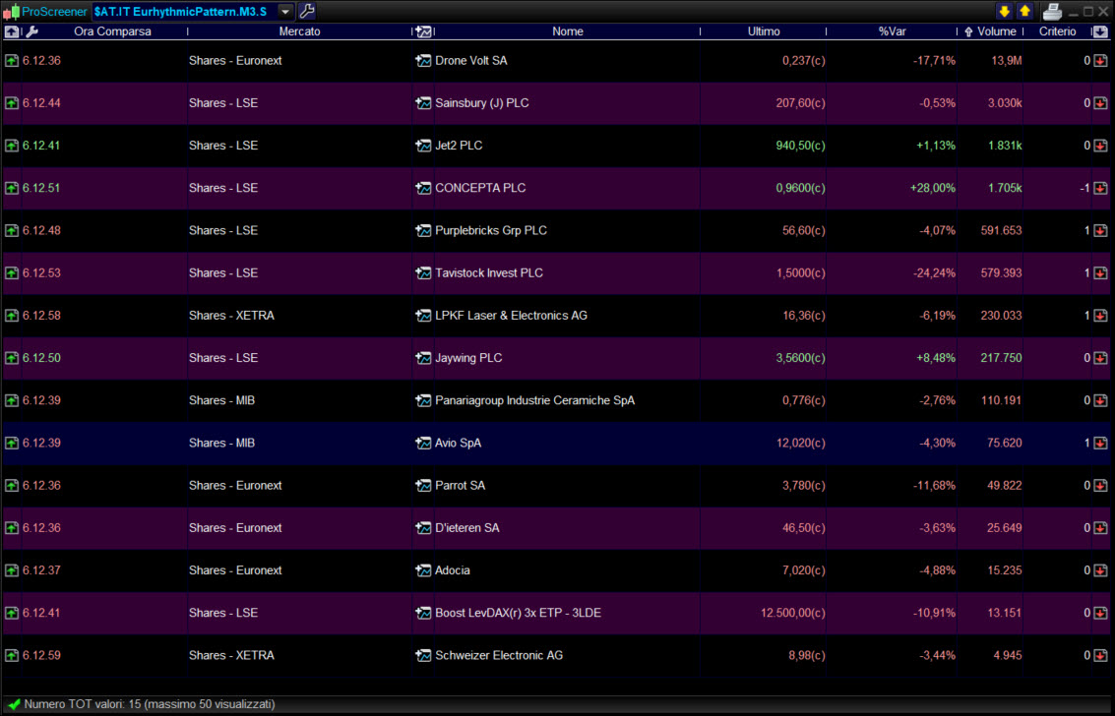Select Panariagroup Industrie Ceramiche SpA name
Image resolution: width=1115 pixels, height=716 pixels.
point(534,400)
